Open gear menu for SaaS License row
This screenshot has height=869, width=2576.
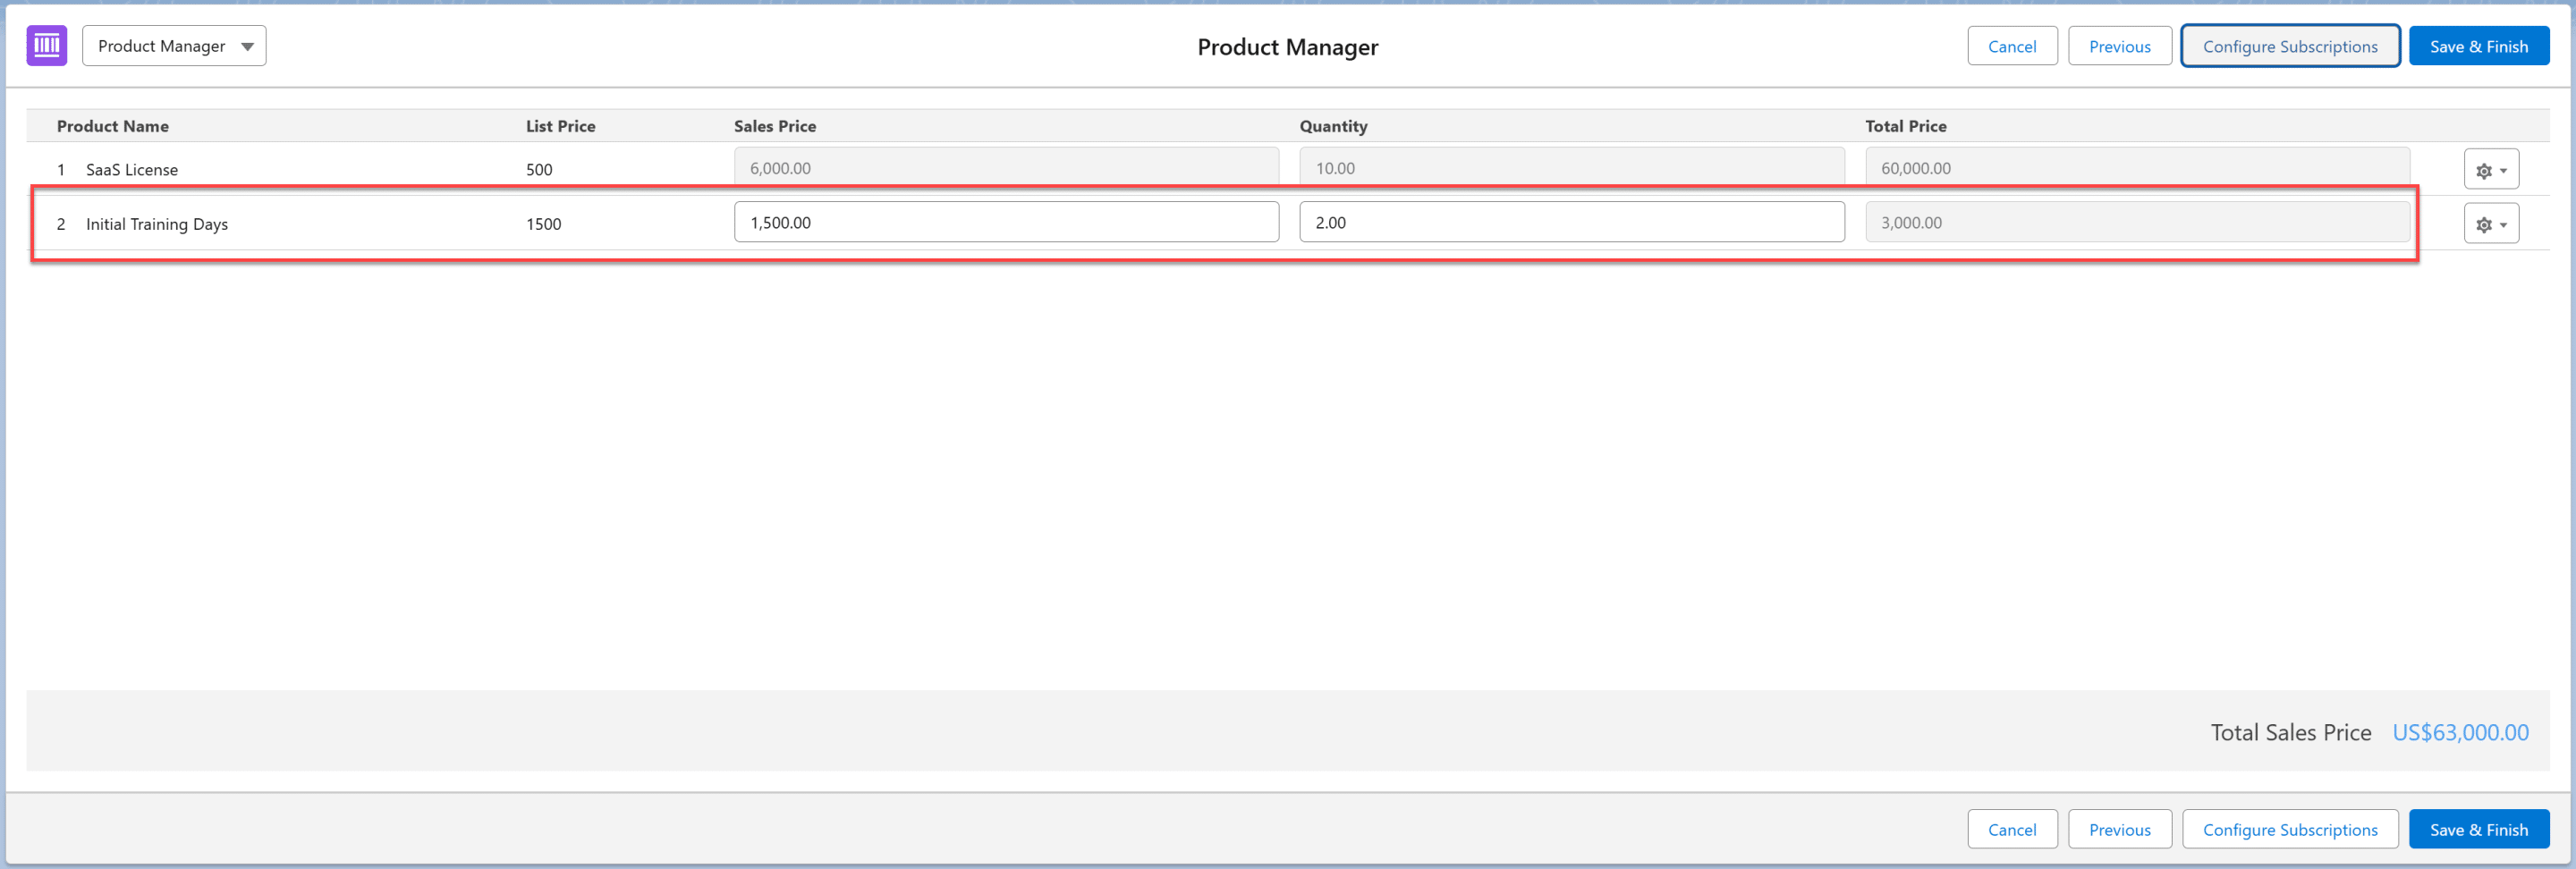point(2490,170)
